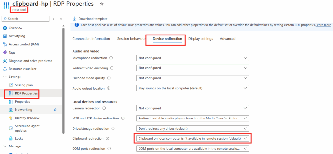Collapse the Settings section in sidebar
This screenshot has height=154, width=333.
[5, 77]
